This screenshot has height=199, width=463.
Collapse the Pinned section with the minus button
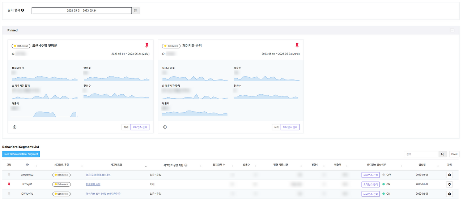point(452,30)
